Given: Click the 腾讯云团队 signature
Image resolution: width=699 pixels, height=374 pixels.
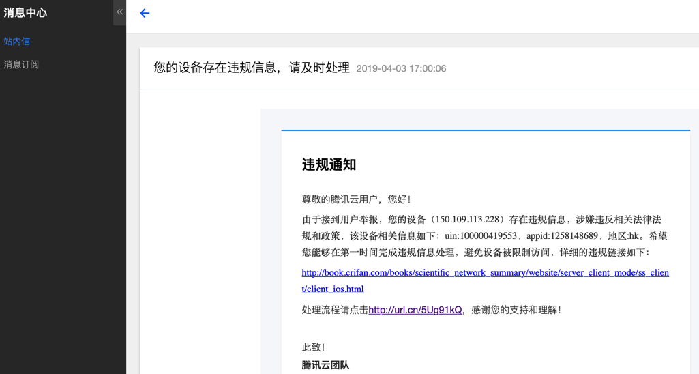Looking at the screenshot, I should [325, 365].
